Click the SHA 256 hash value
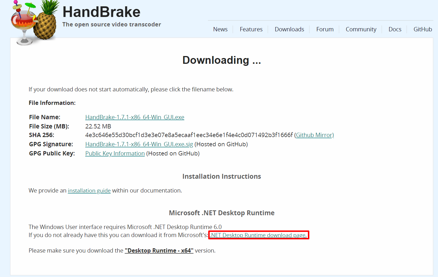This screenshot has height=277, width=438. click(x=189, y=135)
